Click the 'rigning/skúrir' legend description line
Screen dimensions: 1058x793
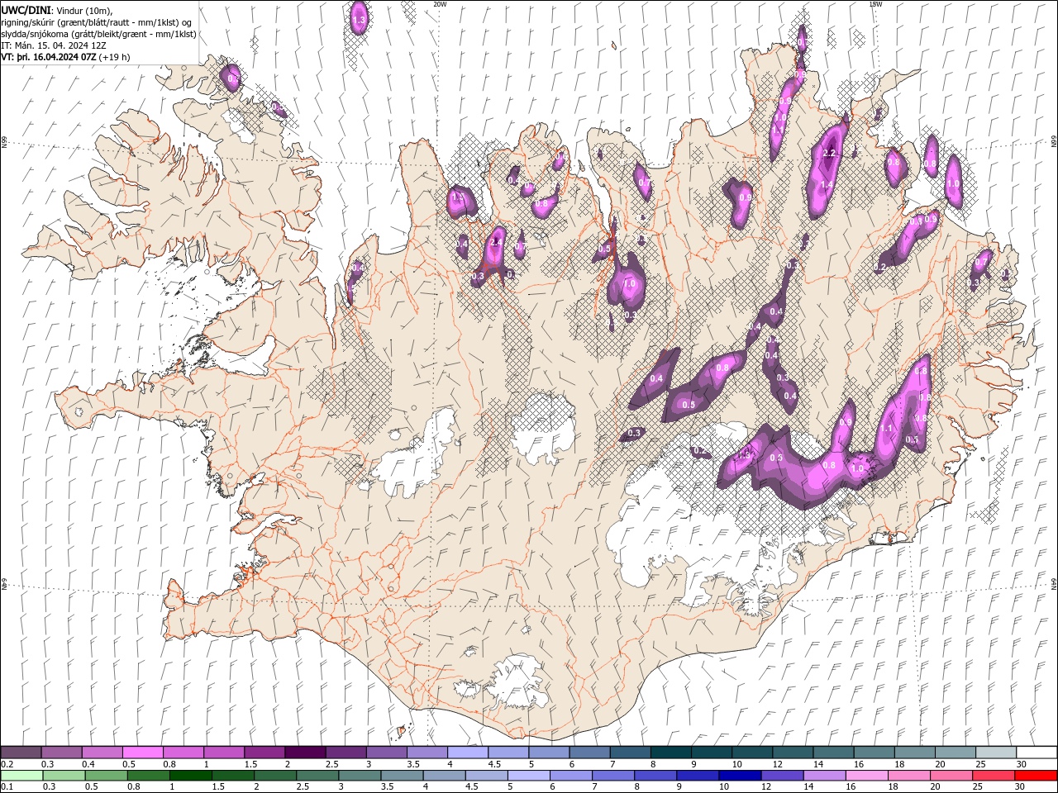[x=97, y=22]
